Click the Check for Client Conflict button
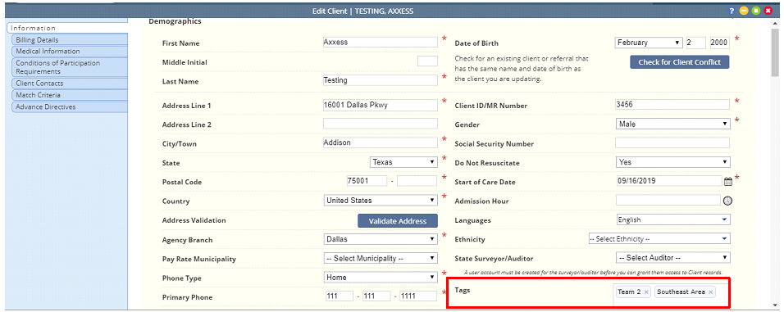This screenshot has width=784, height=312. [x=680, y=62]
